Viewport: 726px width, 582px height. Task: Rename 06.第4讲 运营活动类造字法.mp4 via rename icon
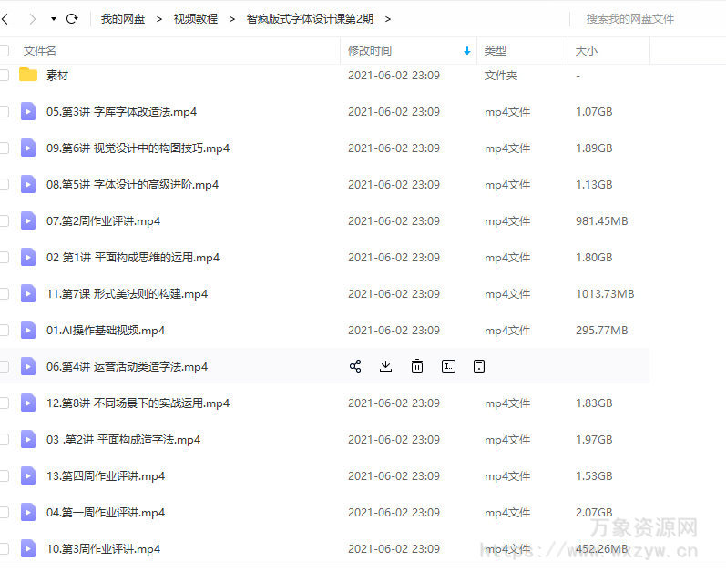(x=449, y=366)
